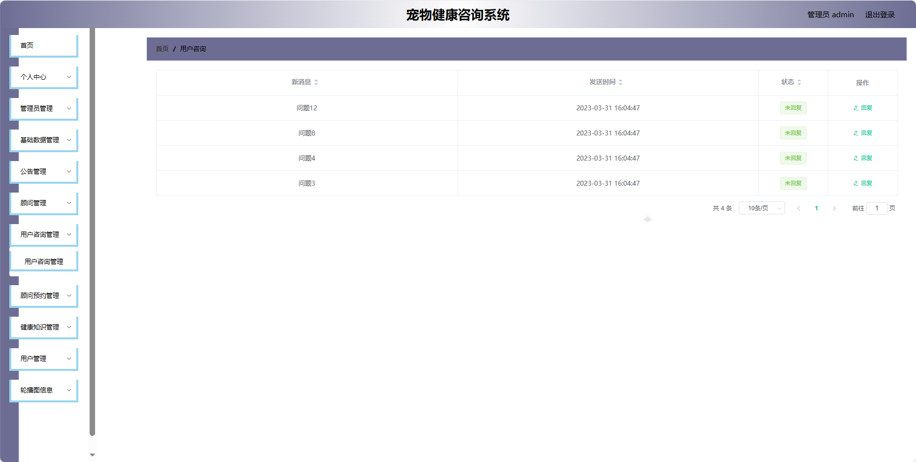Click 回复 for the 问题12 row
This screenshot has height=462, width=916.
click(x=863, y=108)
